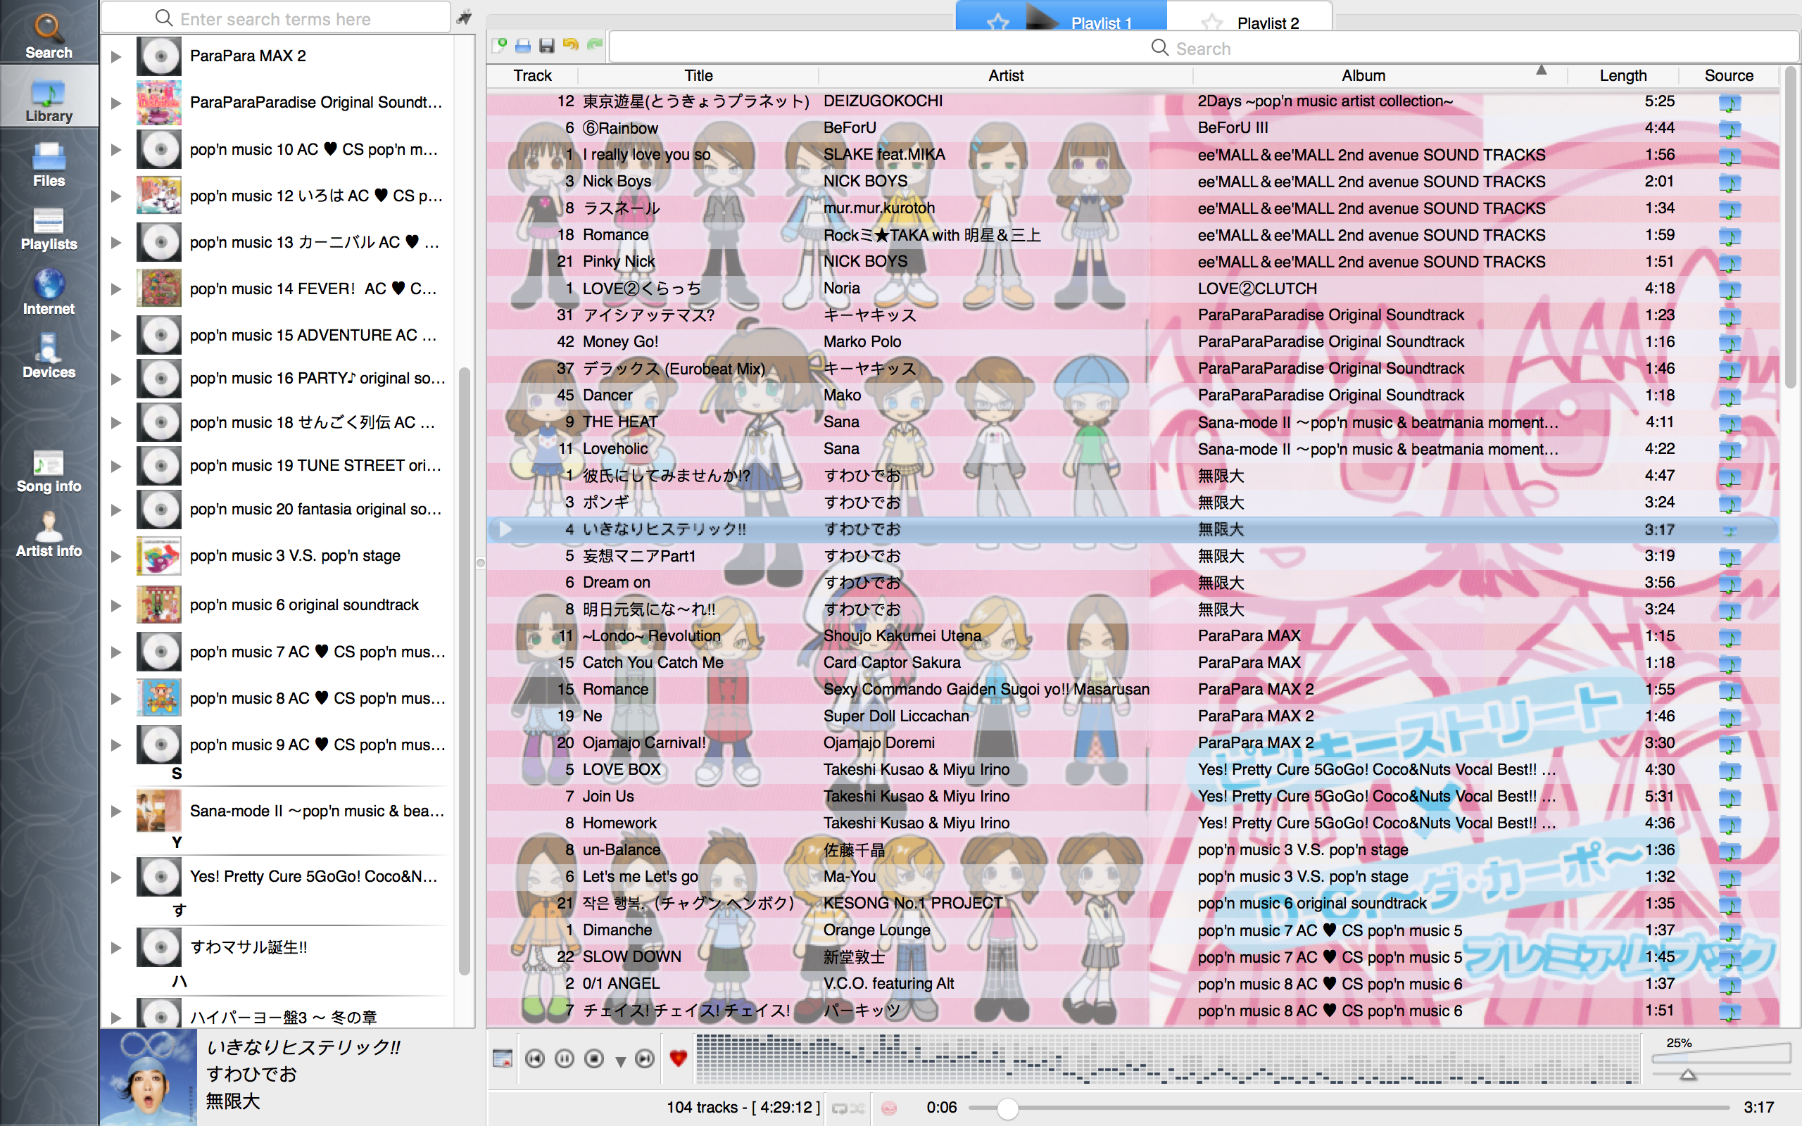Click the library search terms field
Screen dimensions: 1802x1126
coord(275,18)
